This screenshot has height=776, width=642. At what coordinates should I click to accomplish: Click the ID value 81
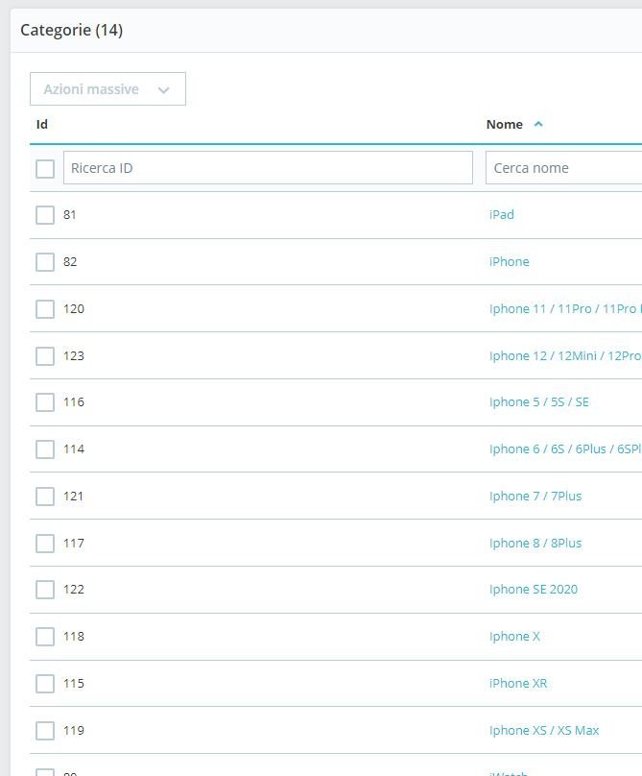[x=70, y=215]
